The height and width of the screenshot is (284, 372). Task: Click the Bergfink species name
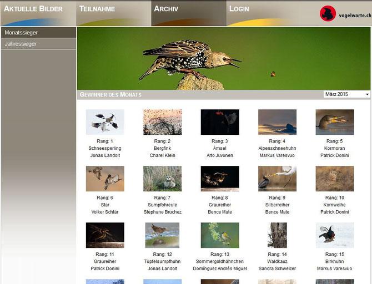(x=163, y=148)
